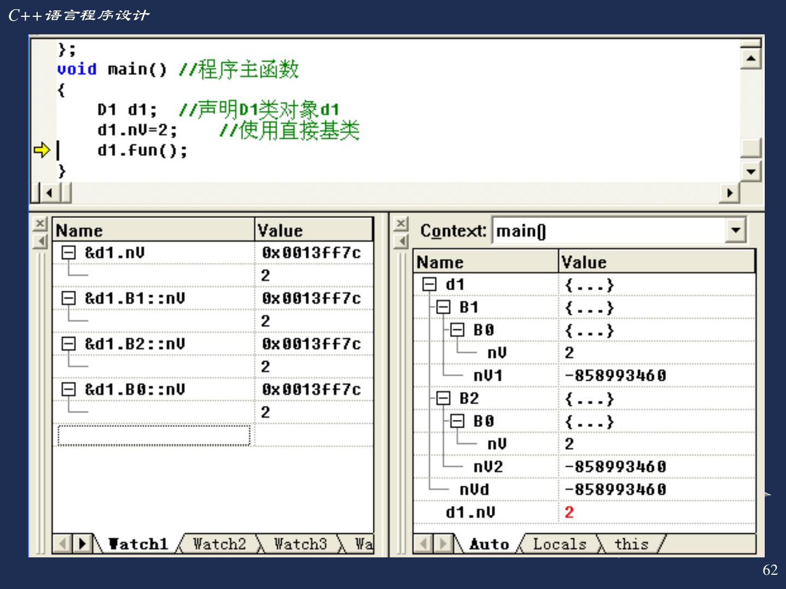Click the empty new watch entry field
This screenshot has height=589, width=786.
click(x=153, y=436)
